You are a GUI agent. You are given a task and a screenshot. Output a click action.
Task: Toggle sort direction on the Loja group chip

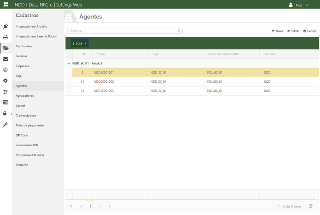pos(77,43)
